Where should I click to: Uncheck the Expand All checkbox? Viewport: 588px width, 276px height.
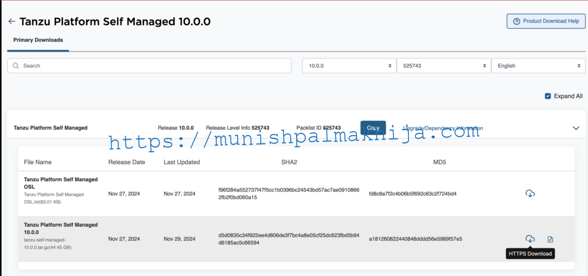(548, 96)
